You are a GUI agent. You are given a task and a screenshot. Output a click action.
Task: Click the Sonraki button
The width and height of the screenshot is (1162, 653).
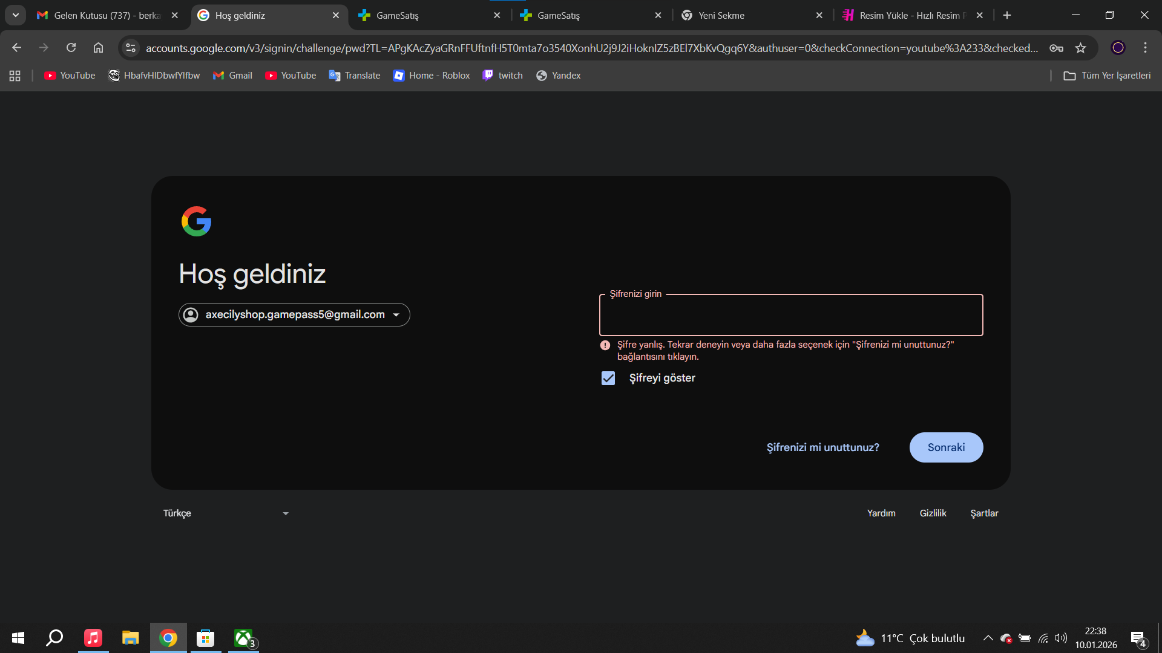click(946, 447)
